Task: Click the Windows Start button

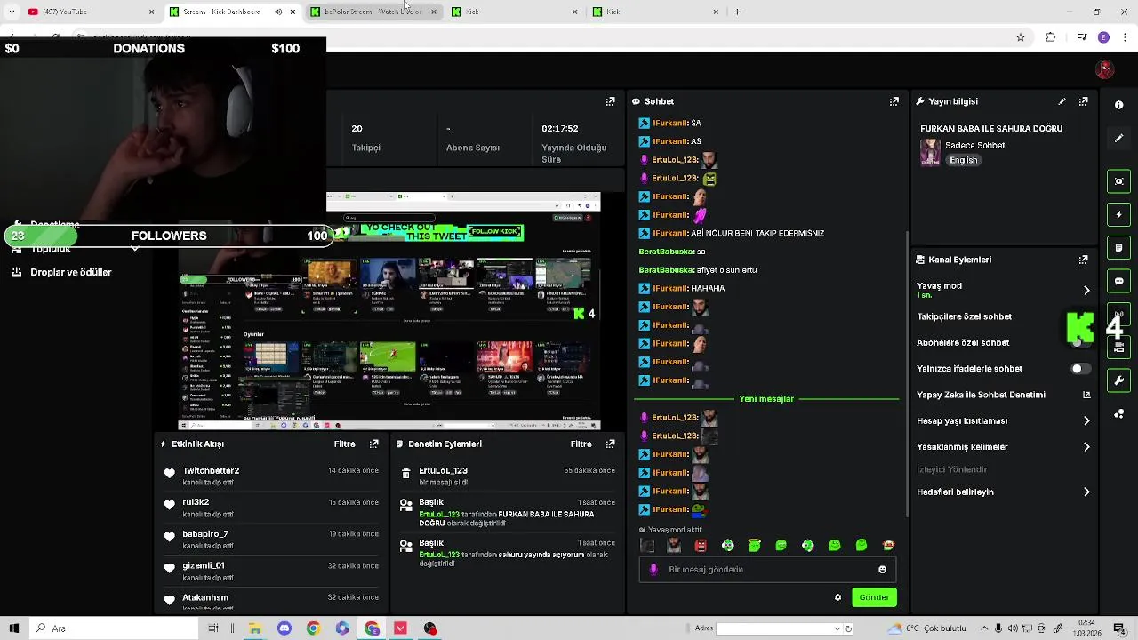Action: pyautogui.click(x=14, y=628)
